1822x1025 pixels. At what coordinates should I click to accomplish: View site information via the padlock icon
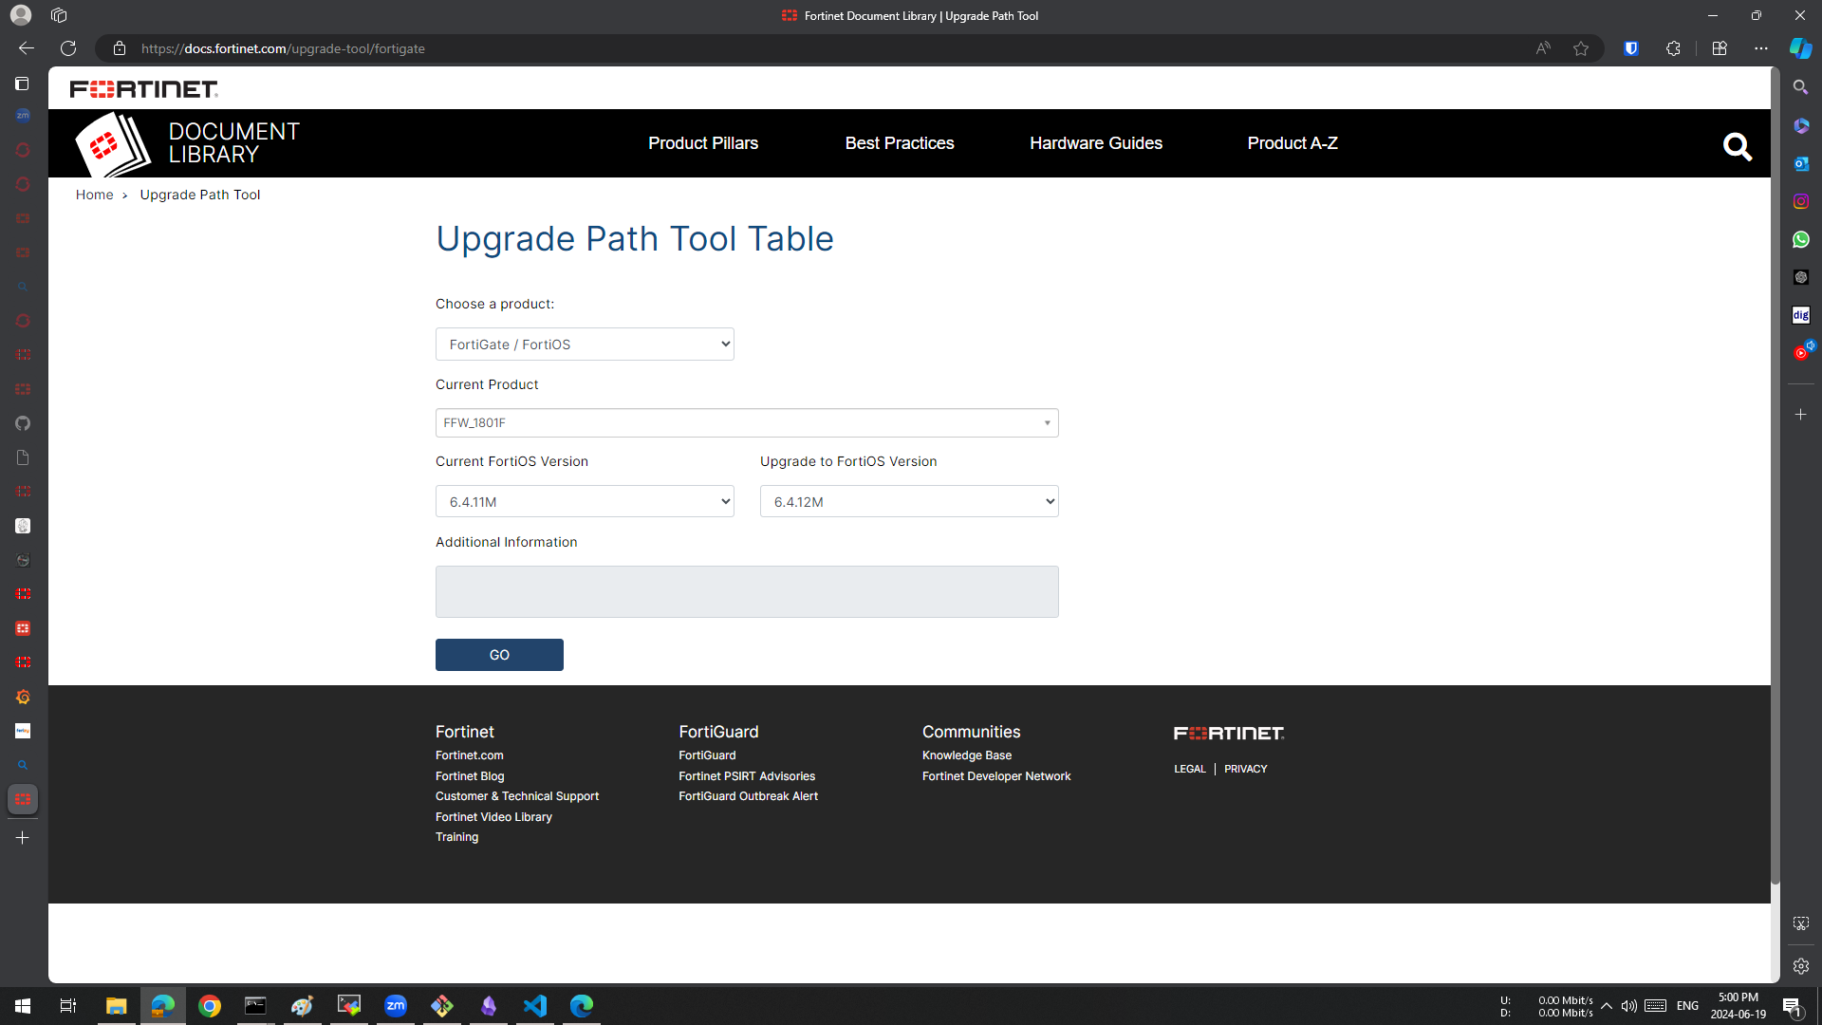(120, 48)
